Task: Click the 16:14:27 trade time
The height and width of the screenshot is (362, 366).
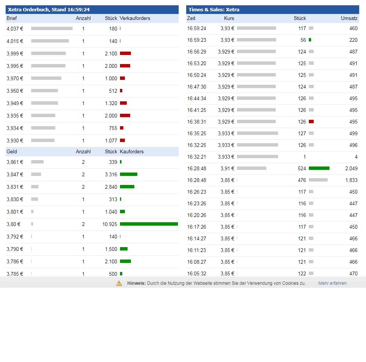Action: [196, 238]
